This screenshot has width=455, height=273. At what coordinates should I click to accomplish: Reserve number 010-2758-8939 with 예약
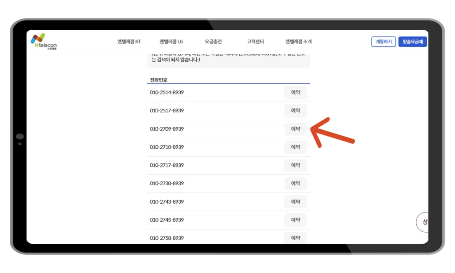295,238
